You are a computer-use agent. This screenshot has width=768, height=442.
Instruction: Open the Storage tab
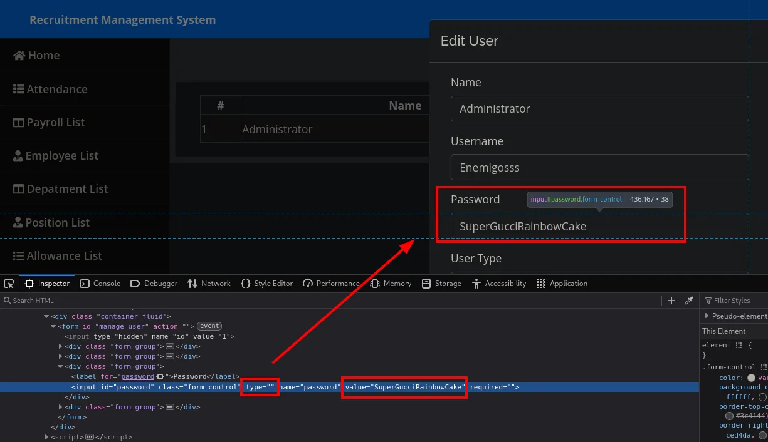point(442,284)
